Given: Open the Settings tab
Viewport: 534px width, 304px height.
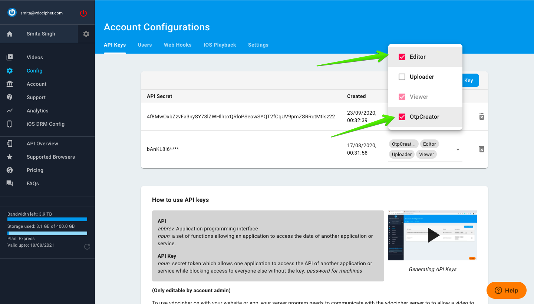Looking at the screenshot, I should click(258, 45).
